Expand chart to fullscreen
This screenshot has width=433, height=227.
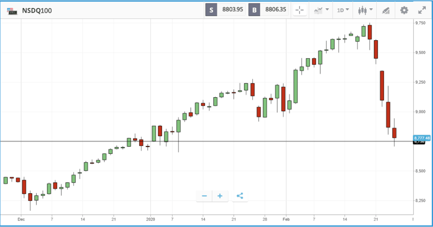[422, 10]
